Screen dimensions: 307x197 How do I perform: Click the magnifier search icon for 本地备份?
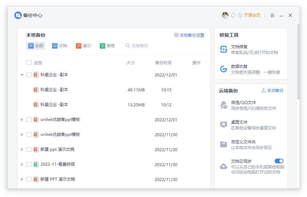[x=127, y=46]
